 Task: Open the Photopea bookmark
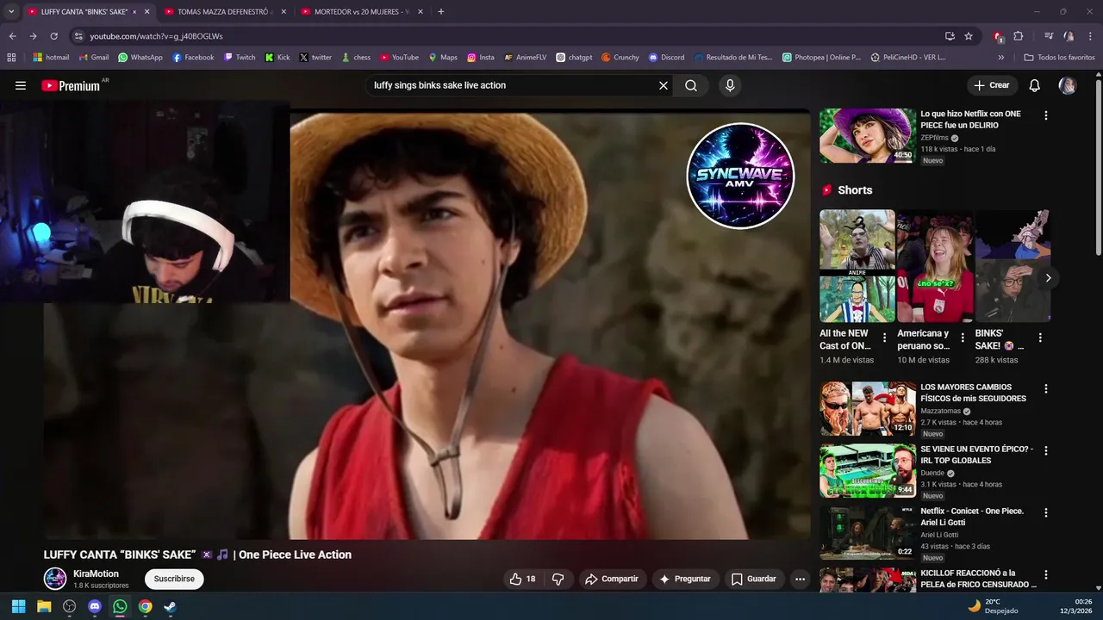[822, 58]
